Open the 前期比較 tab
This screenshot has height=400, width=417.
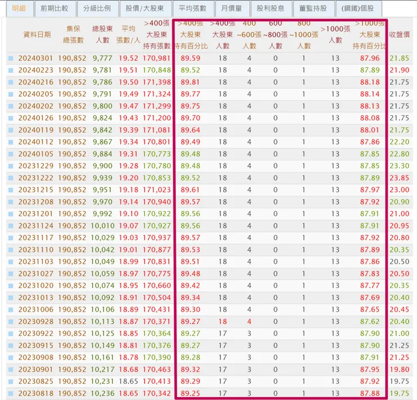coord(55,8)
